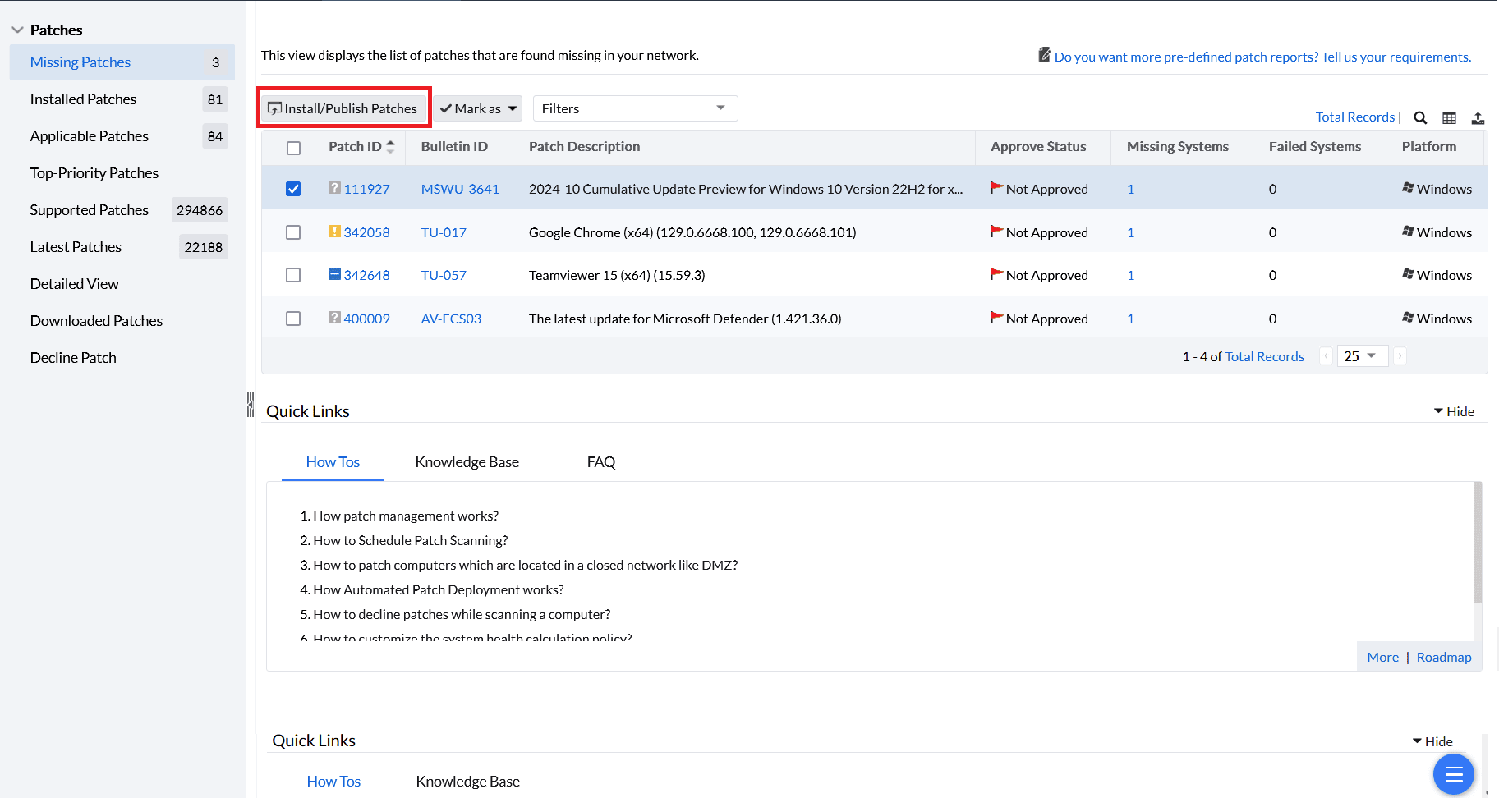Open the Mark as dropdown
This screenshot has height=798, width=1499.
coord(478,108)
